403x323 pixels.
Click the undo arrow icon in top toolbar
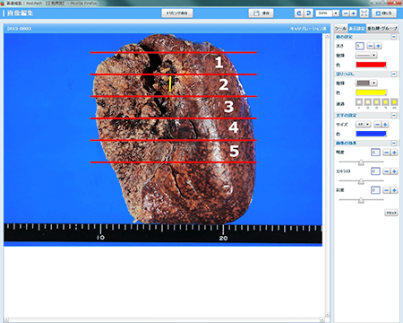(299, 13)
